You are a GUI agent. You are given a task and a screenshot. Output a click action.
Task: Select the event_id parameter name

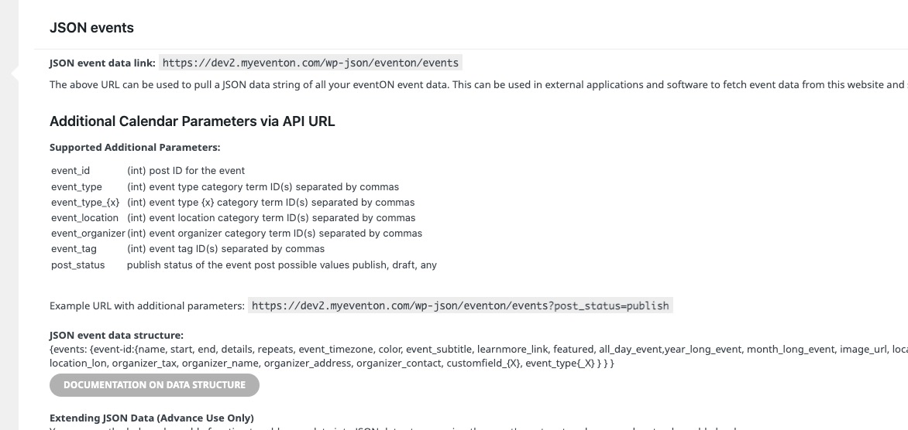[71, 171]
